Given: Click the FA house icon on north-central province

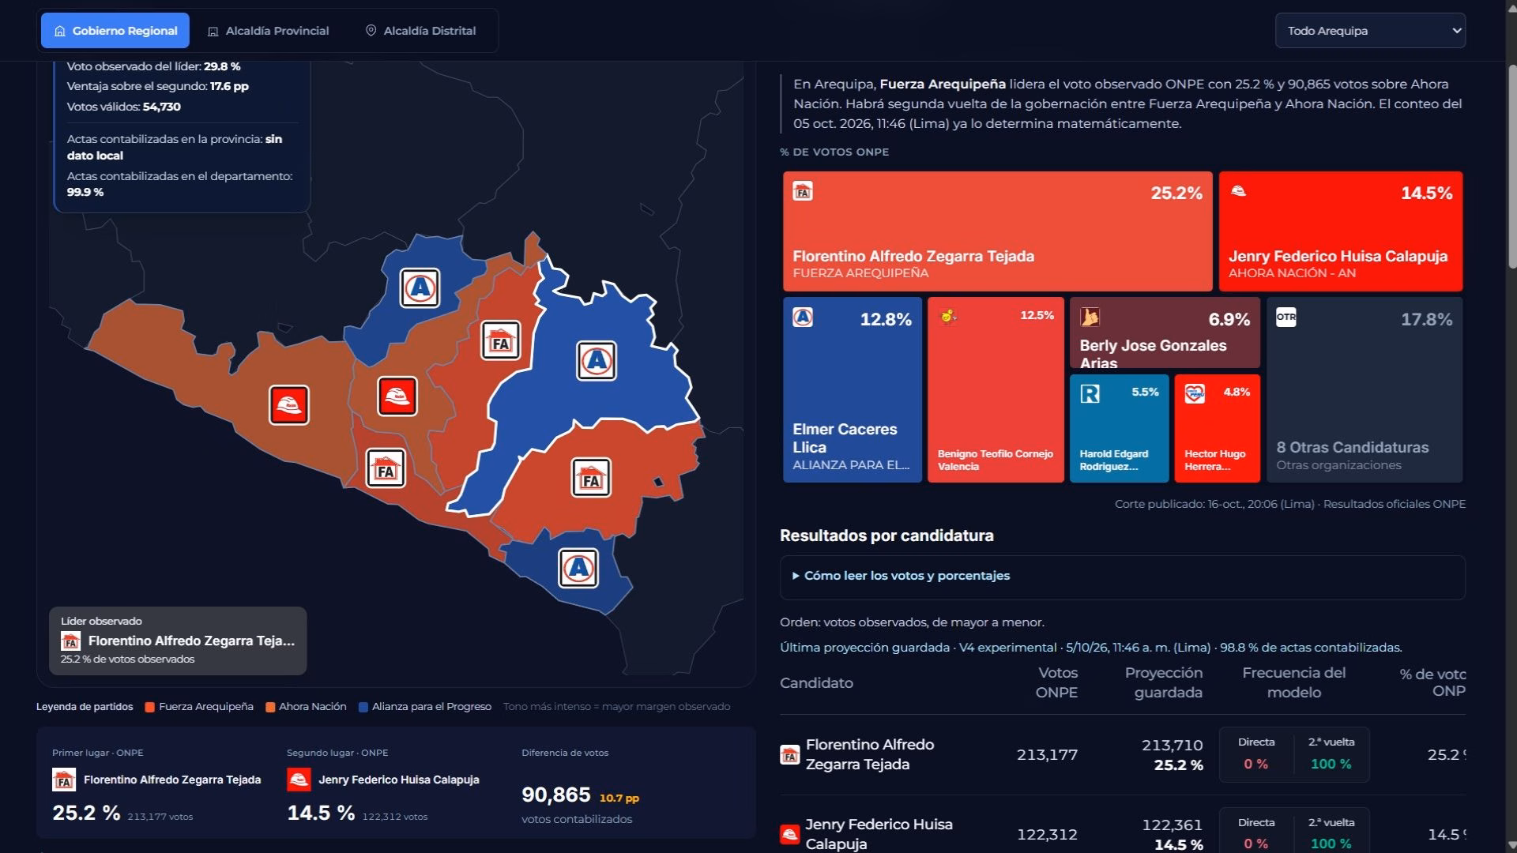Looking at the screenshot, I should tap(501, 340).
